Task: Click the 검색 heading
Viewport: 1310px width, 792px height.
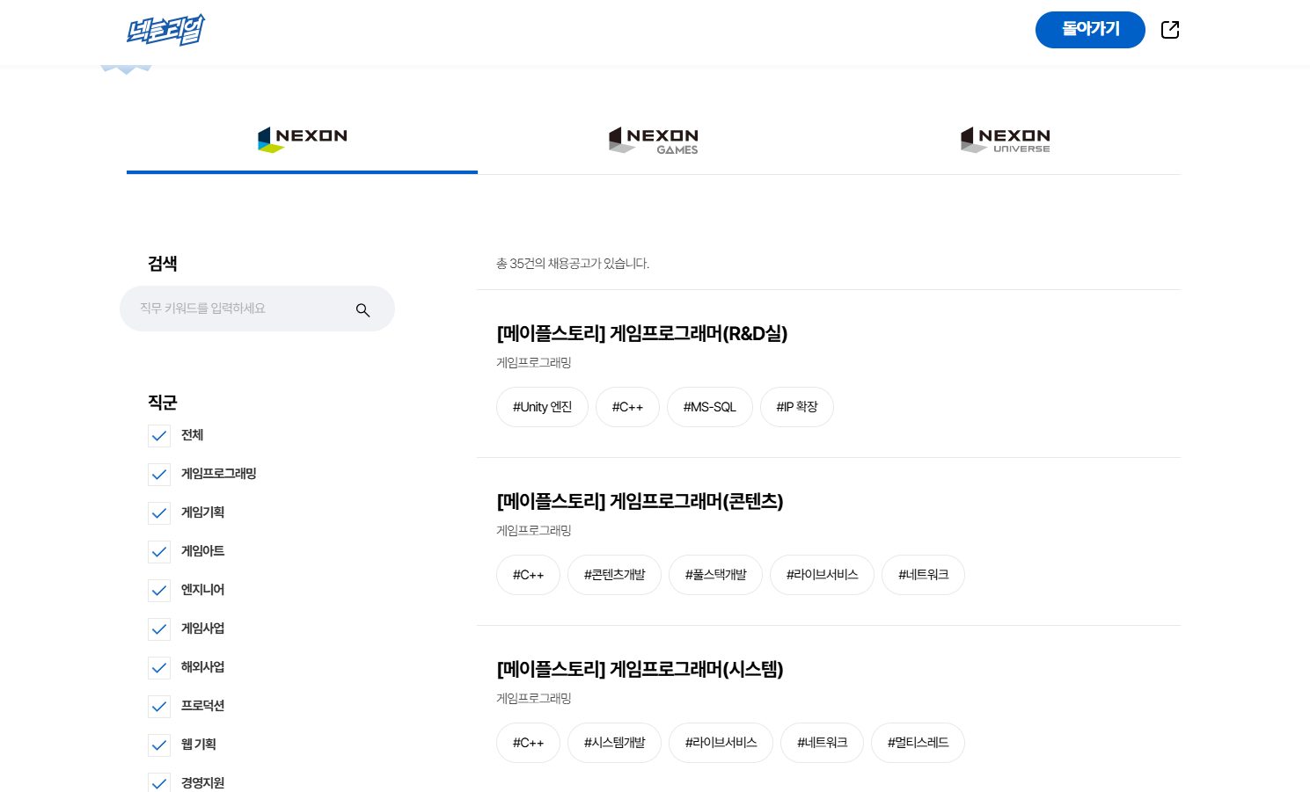Action: point(163,264)
